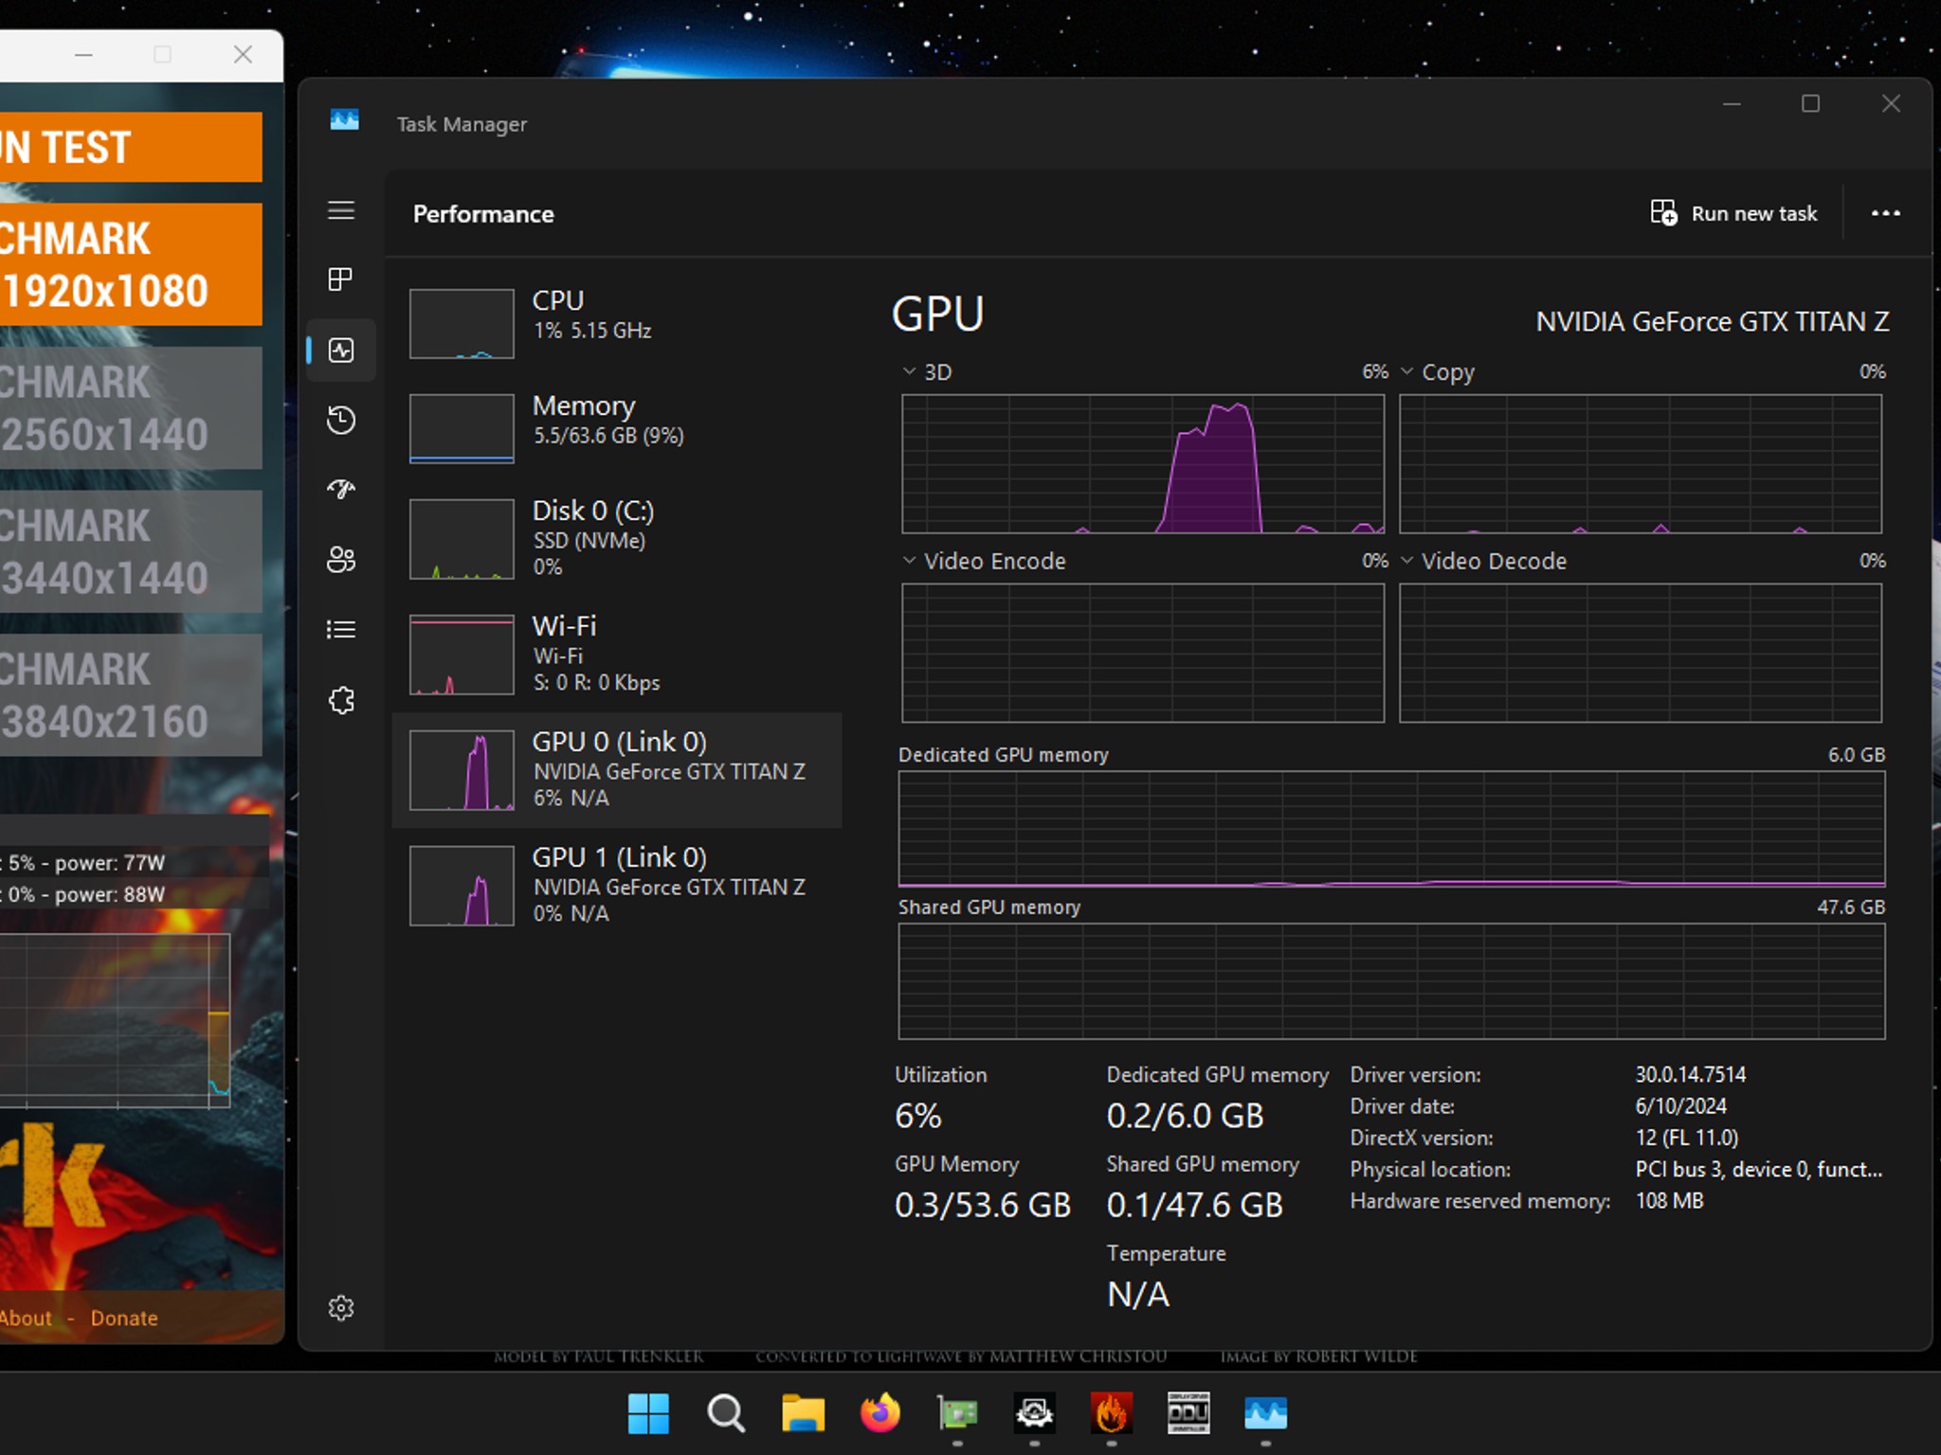Open the three-dot more options menu
This screenshot has height=1455, width=1941.
[x=1885, y=213]
